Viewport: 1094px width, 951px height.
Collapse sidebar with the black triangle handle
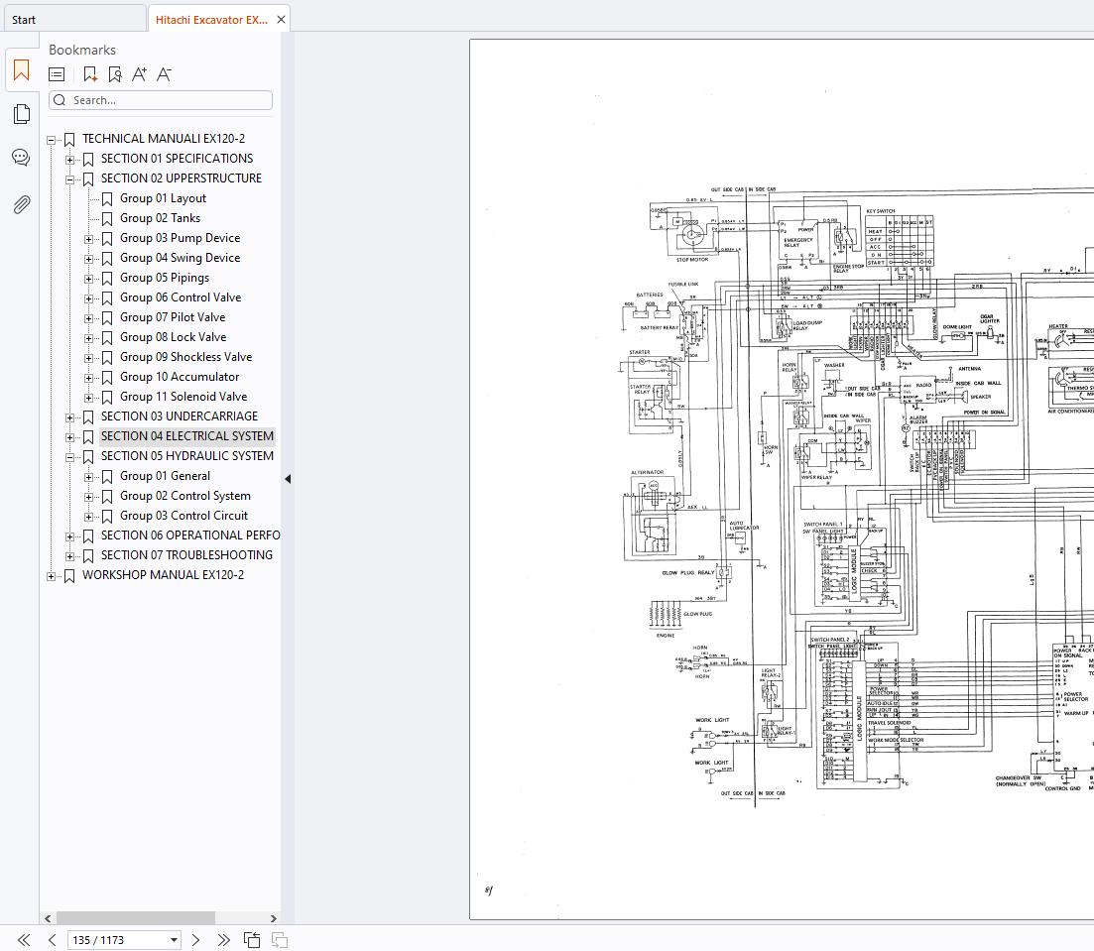[288, 479]
